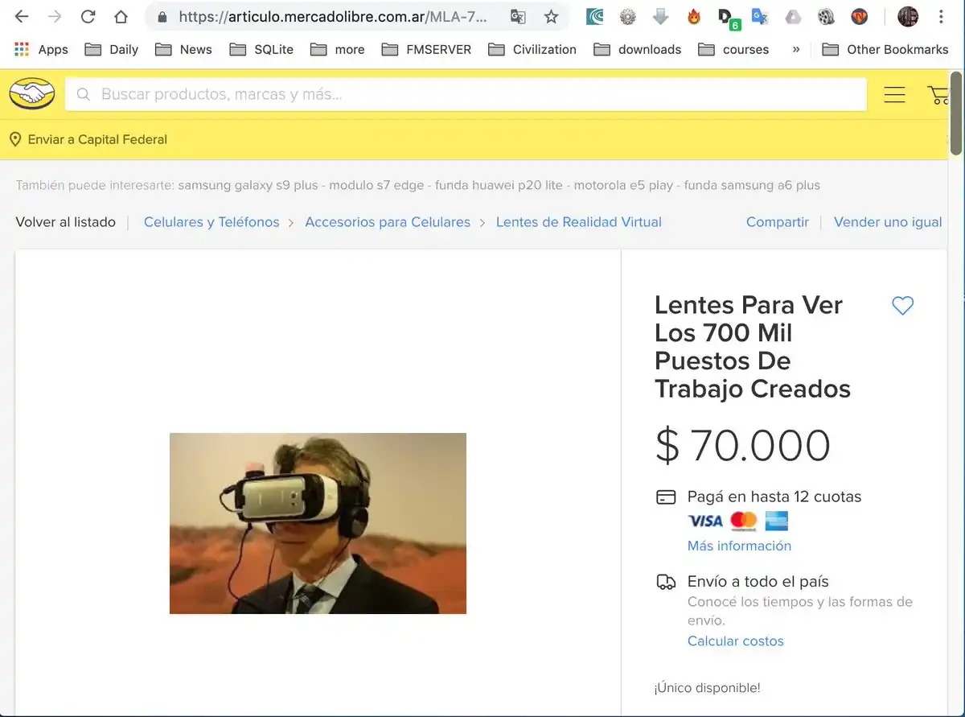This screenshot has width=965, height=717.
Task: Open the Google Translate page icon in address bar
Action: tap(518, 16)
